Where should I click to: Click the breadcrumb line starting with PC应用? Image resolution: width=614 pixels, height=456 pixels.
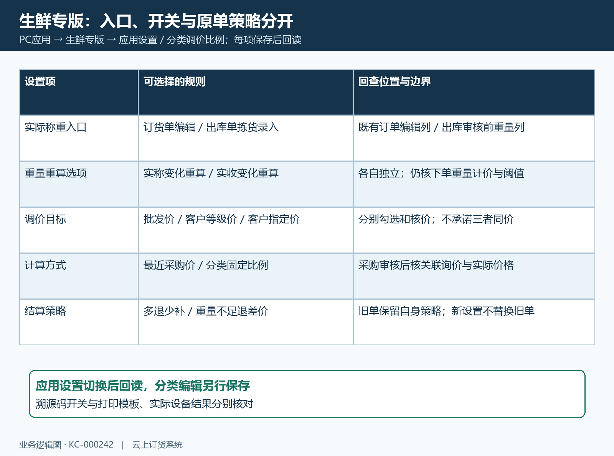click(160, 40)
